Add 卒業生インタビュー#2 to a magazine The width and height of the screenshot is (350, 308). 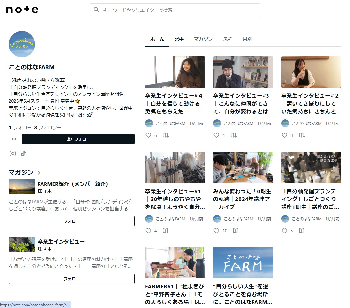click(302, 135)
